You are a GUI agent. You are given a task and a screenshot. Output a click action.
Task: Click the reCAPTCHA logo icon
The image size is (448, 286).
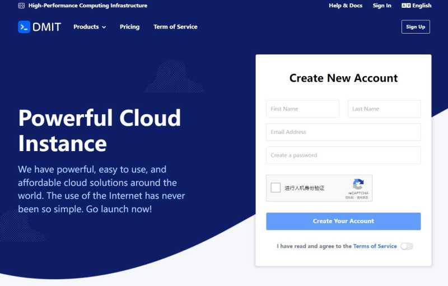pos(358,184)
